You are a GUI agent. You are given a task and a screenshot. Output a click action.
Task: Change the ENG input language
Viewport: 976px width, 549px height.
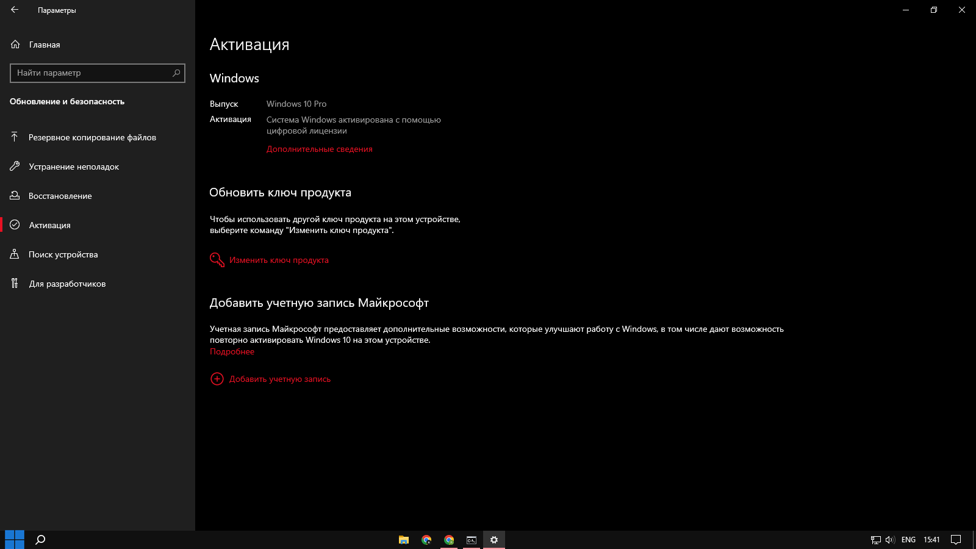click(908, 540)
